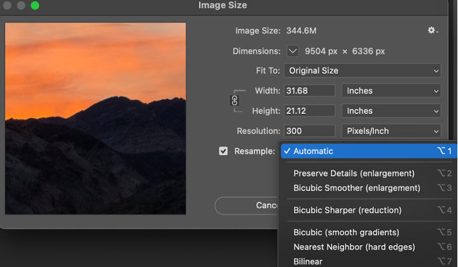This screenshot has width=458, height=267.
Task: Select Bicubic Smoother (enlargement)
Action: point(356,188)
